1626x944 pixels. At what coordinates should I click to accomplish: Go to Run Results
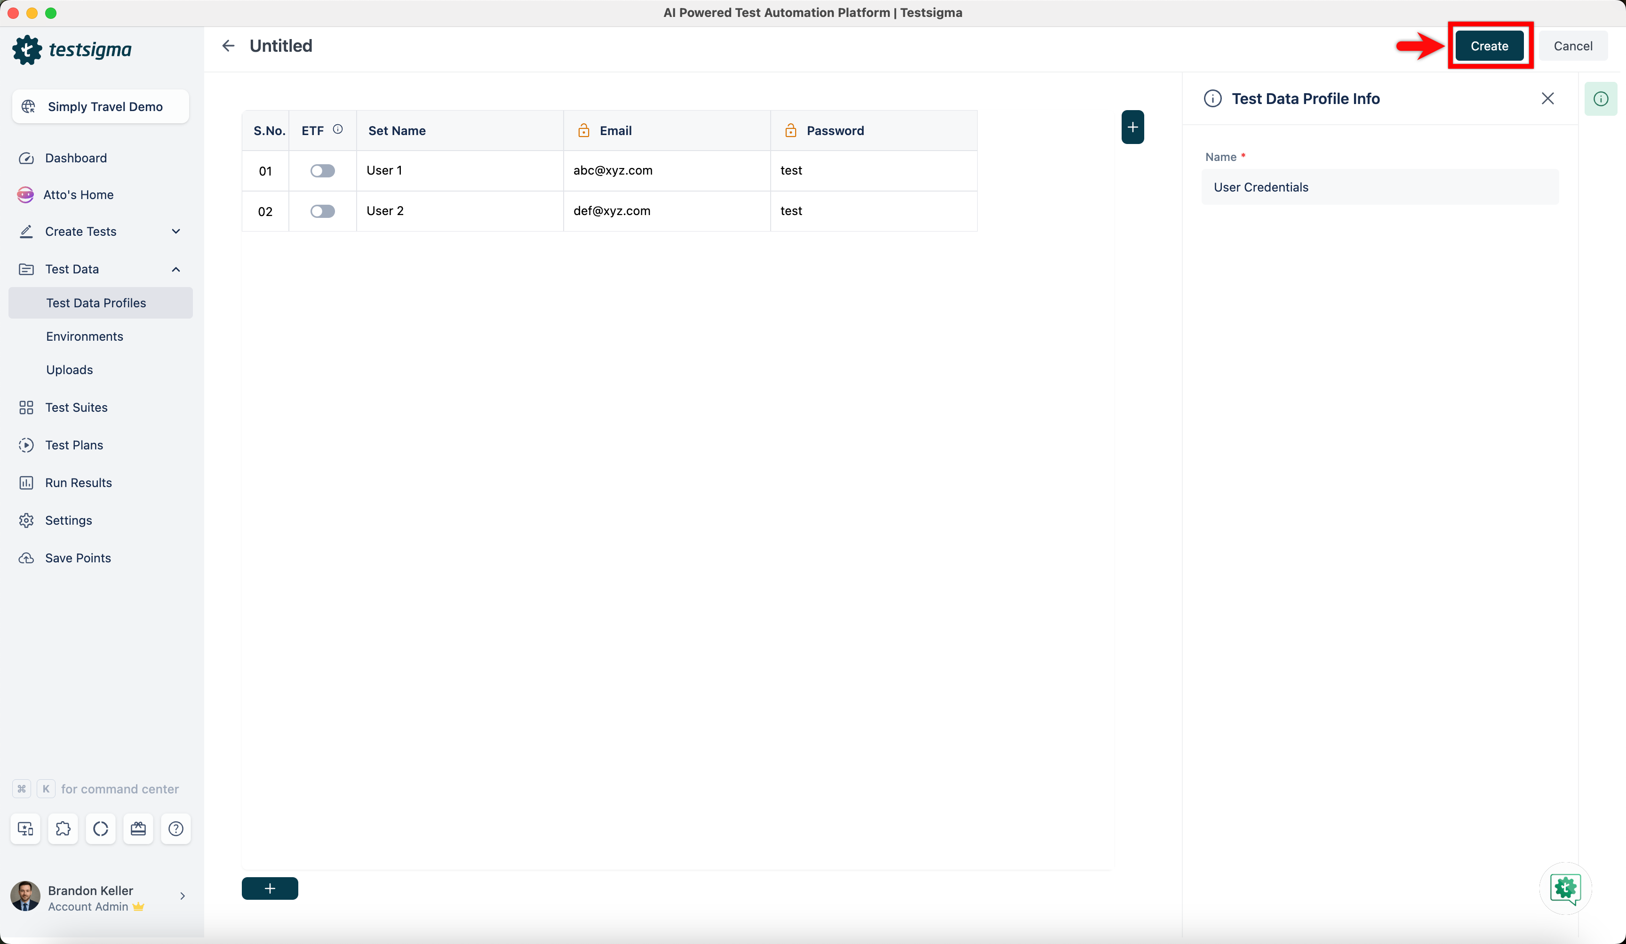[x=78, y=483]
